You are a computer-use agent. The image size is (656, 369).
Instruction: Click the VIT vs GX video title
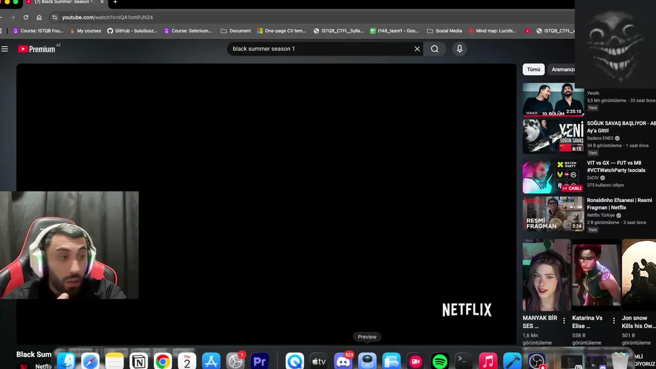coord(616,167)
